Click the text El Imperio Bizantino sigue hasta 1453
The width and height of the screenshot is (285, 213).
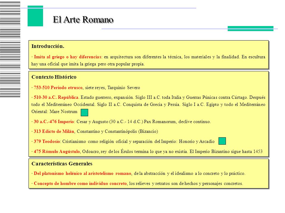click(x=226, y=151)
